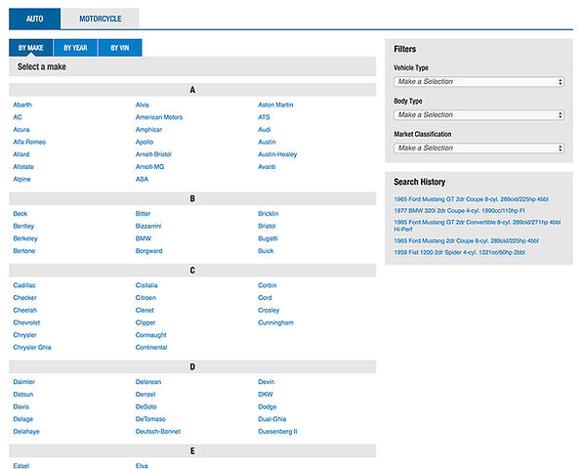Open the Chrysler Ghia make
Screen dimensions: 582x469
tap(32, 347)
